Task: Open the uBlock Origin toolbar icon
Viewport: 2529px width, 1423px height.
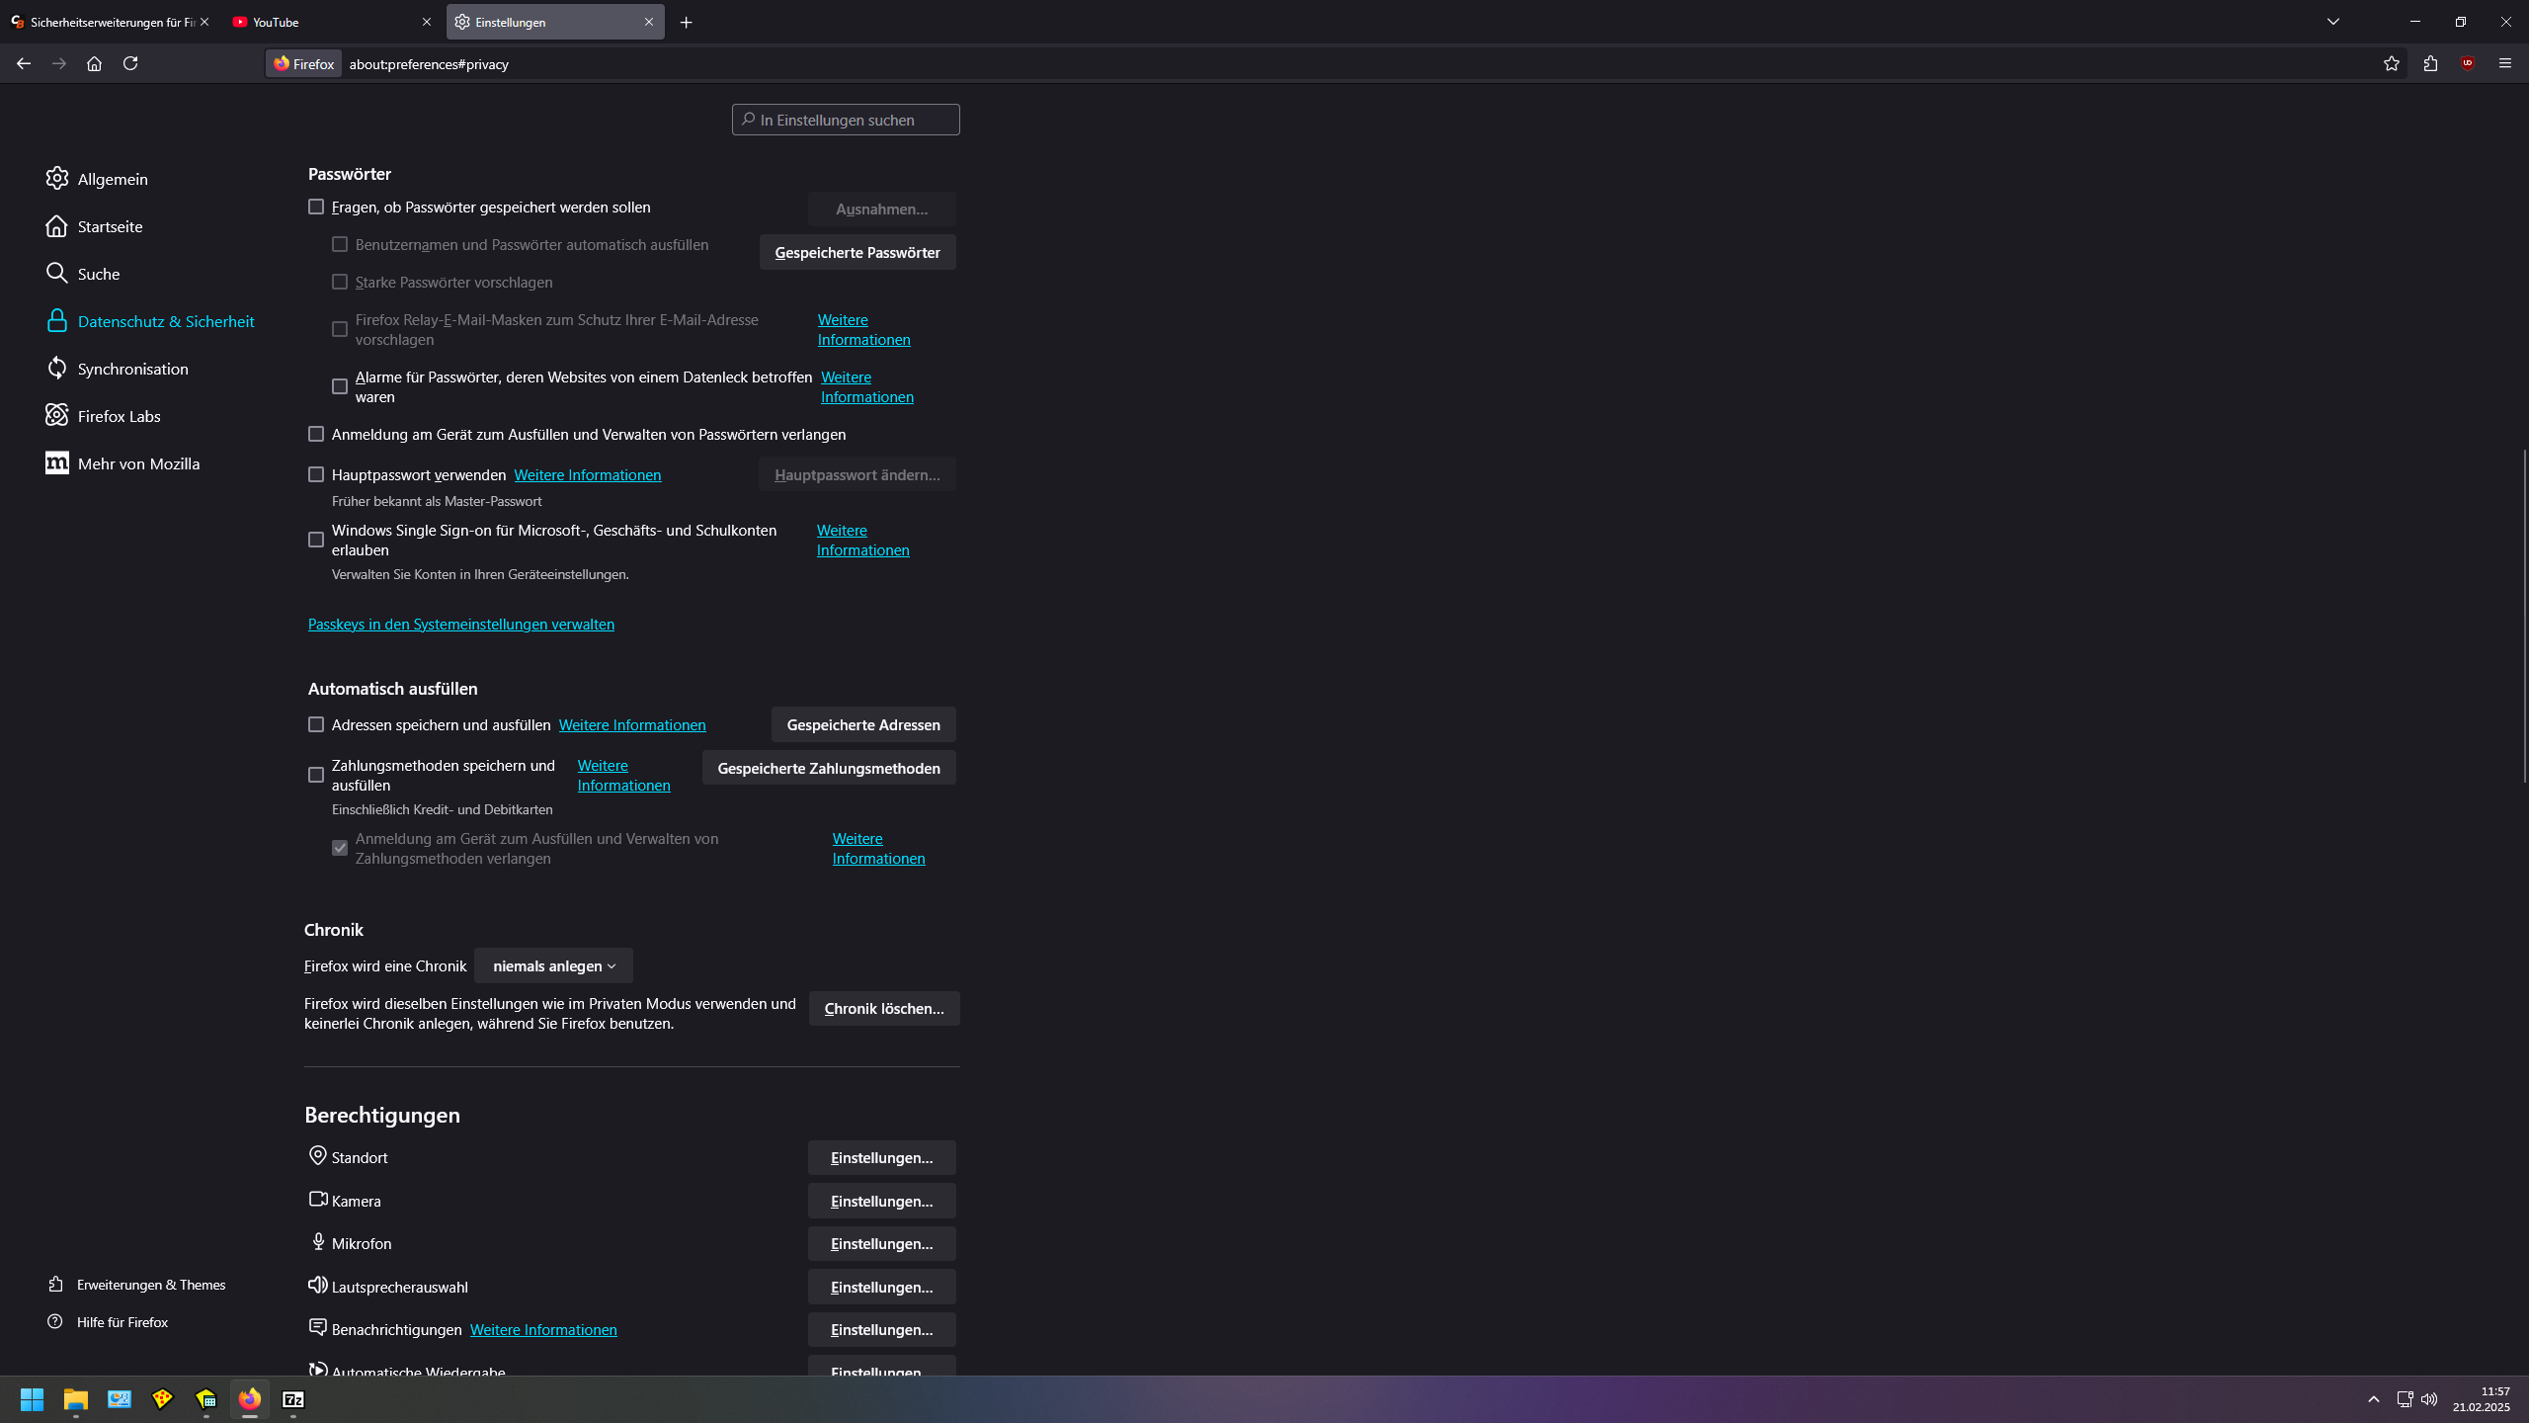Action: coord(2465,63)
